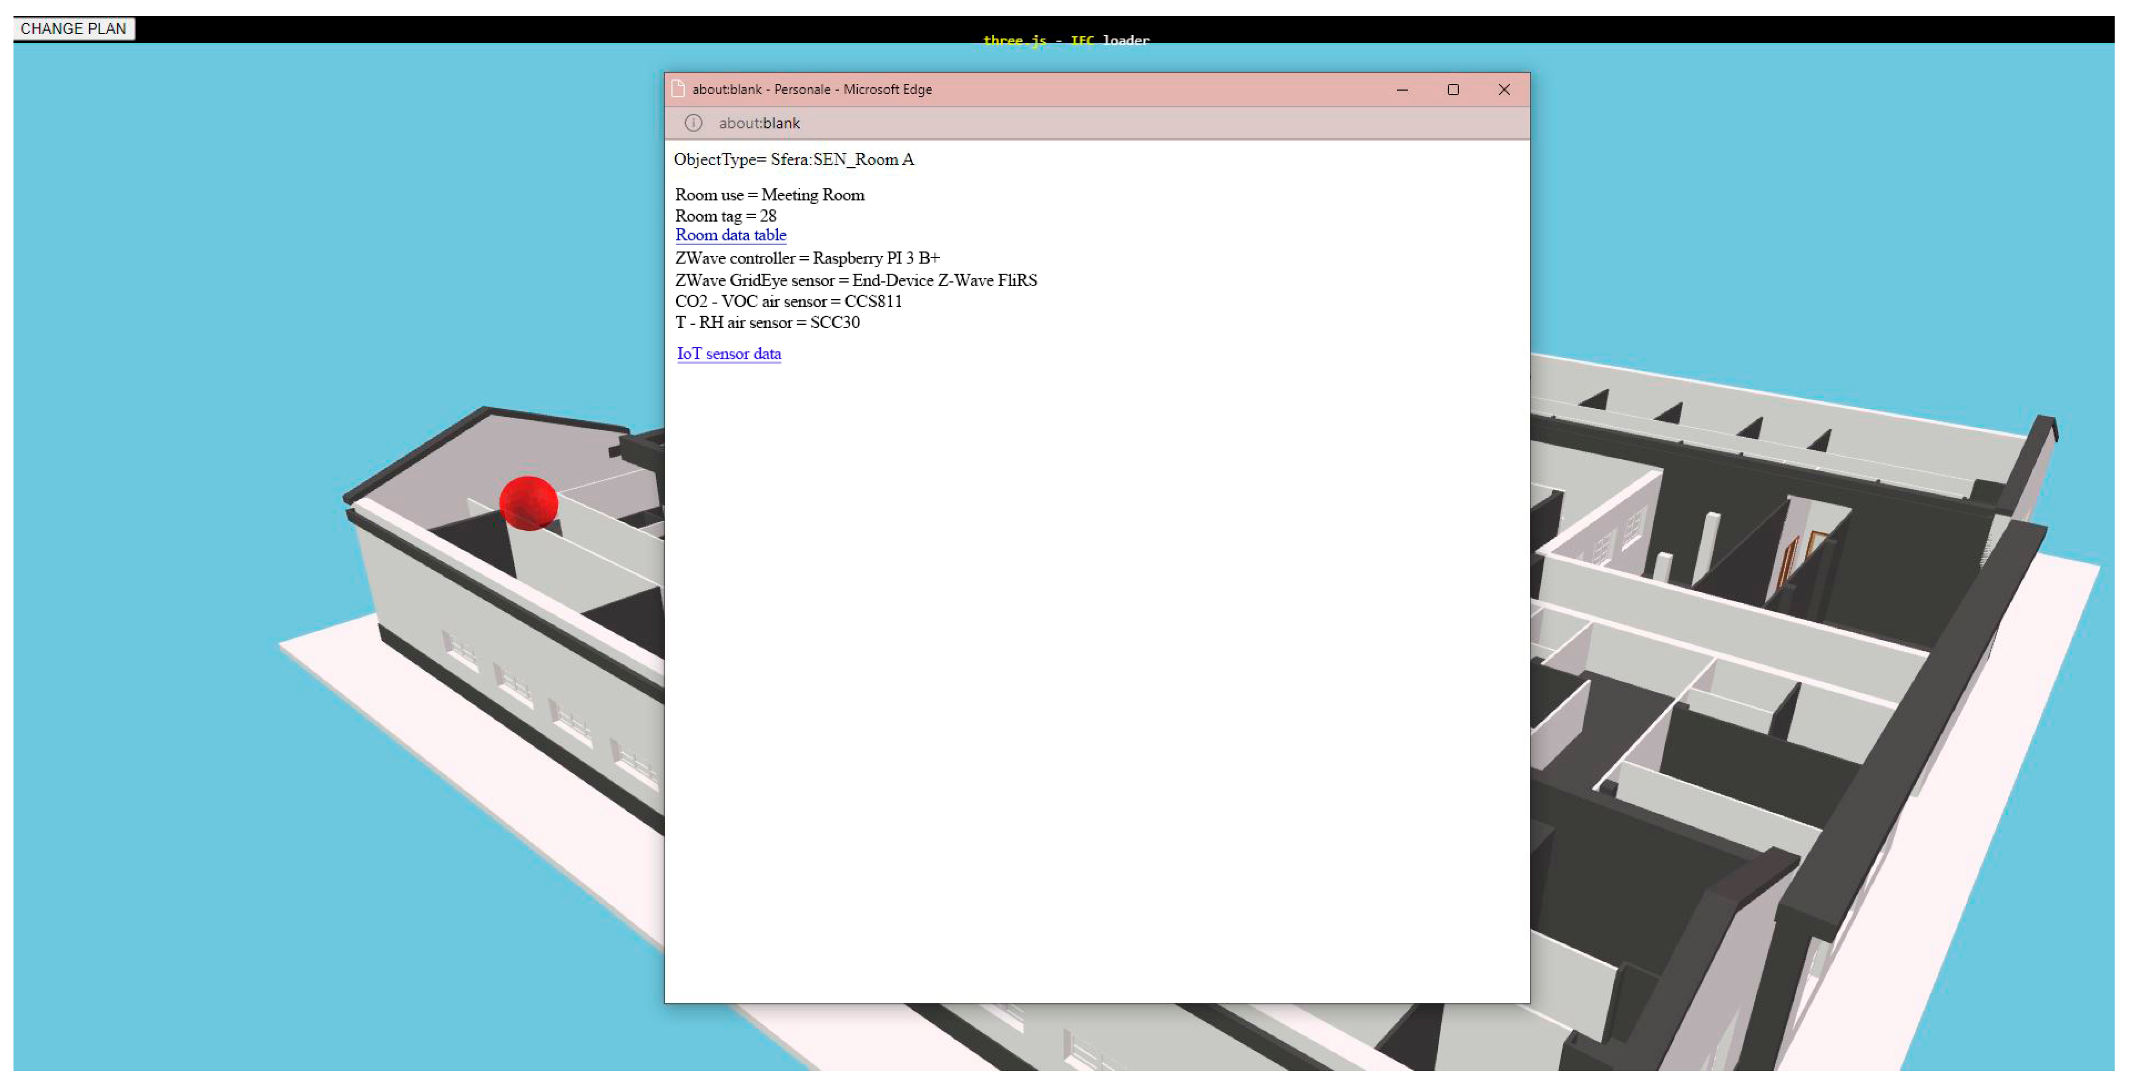Viewport: 2131px width, 1085px height.
Task: Minimize the Microsoft Edge popup window
Action: point(1401,90)
